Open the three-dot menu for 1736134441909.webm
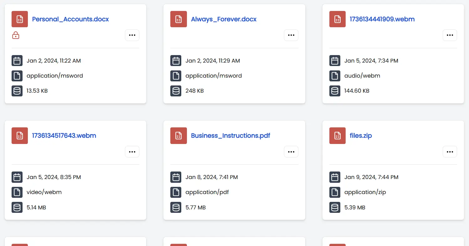 tap(450, 35)
